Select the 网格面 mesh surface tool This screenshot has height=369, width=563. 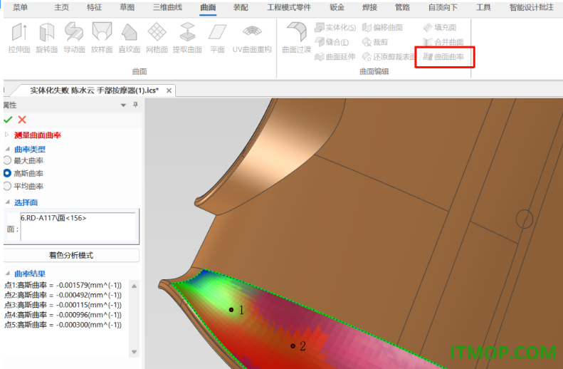[x=157, y=38]
